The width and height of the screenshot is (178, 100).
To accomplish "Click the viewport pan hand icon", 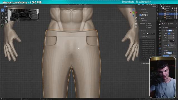I will tap(136, 21).
